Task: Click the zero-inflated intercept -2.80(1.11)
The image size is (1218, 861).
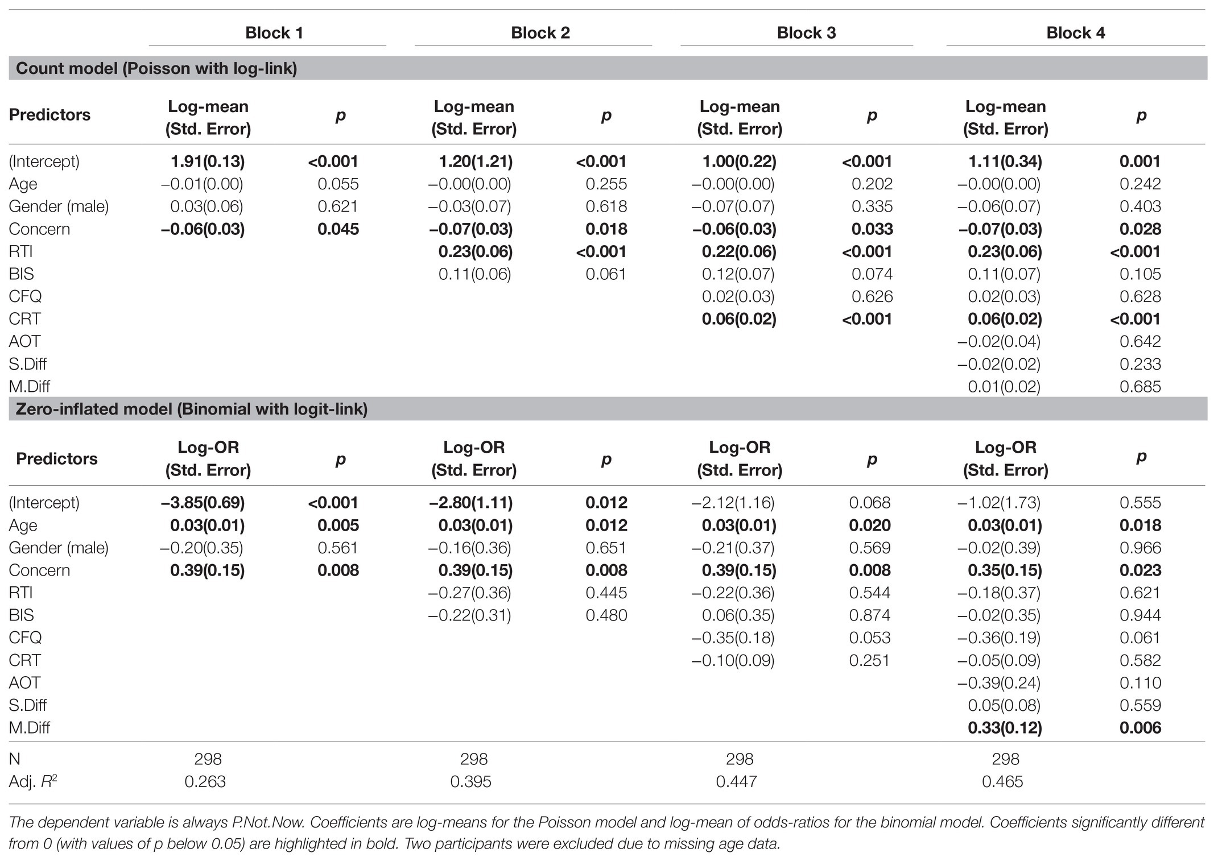Action: 470,503
